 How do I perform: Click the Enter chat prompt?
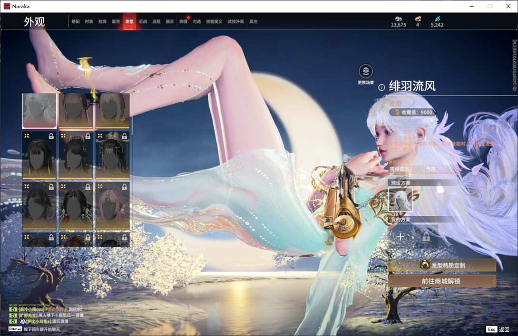(x=34, y=329)
